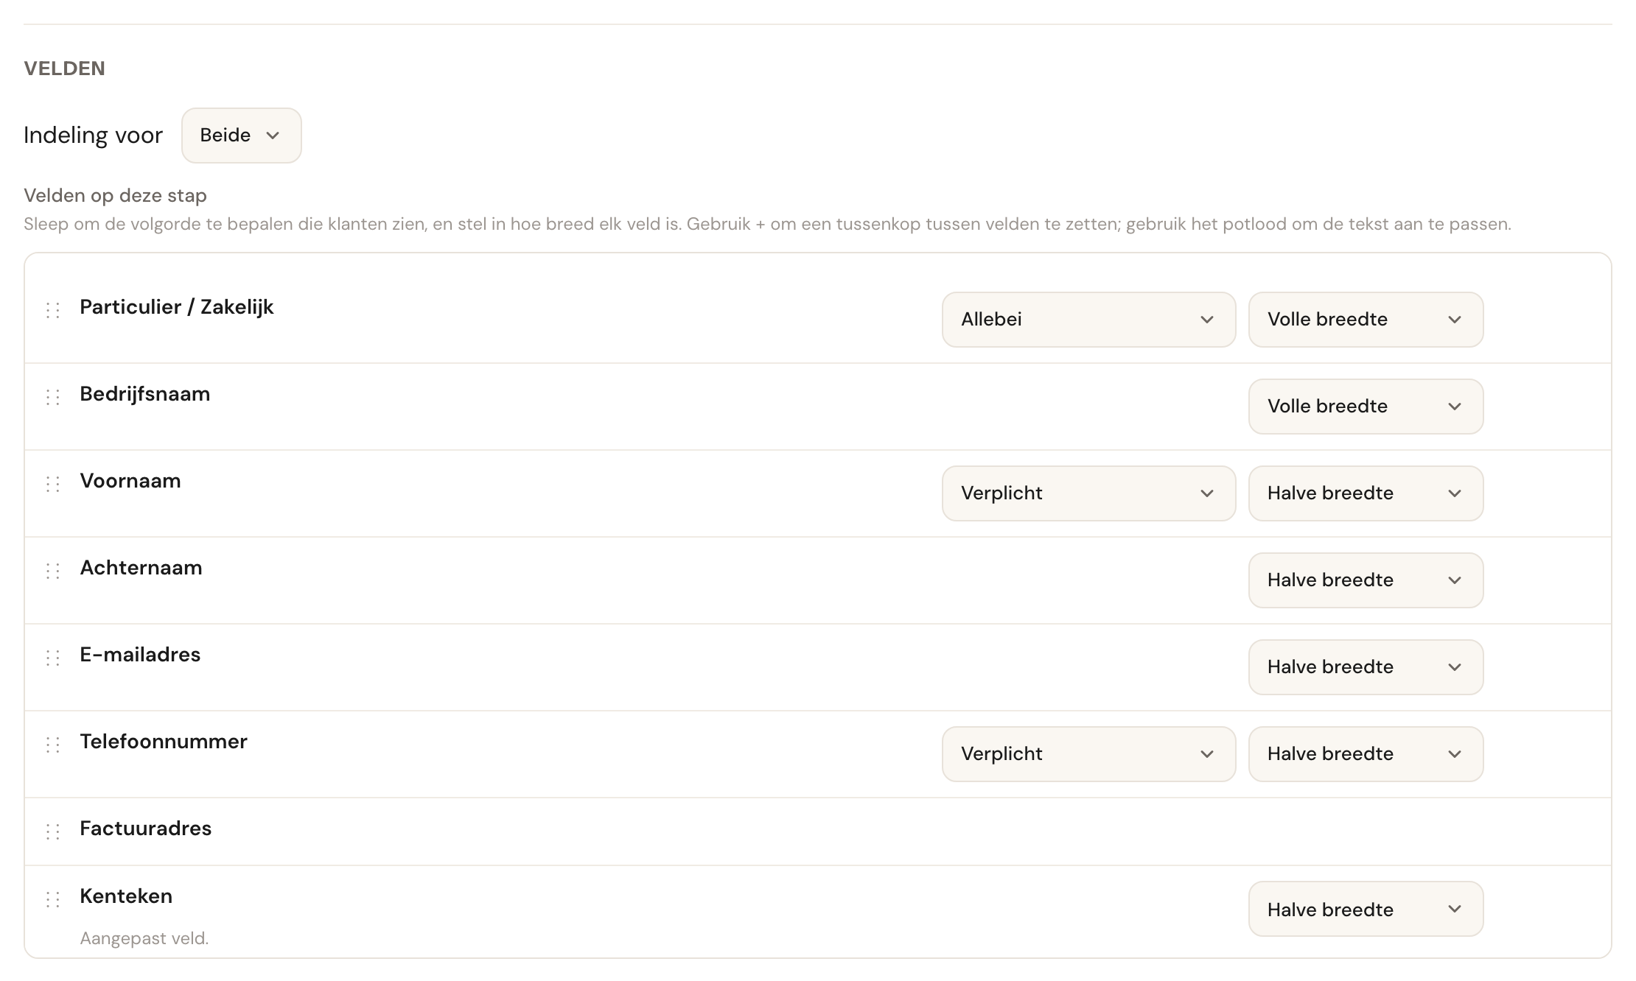1636x981 pixels.
Task: Grab the drag handle beside Voornaam
Action: tap(53, 484)
